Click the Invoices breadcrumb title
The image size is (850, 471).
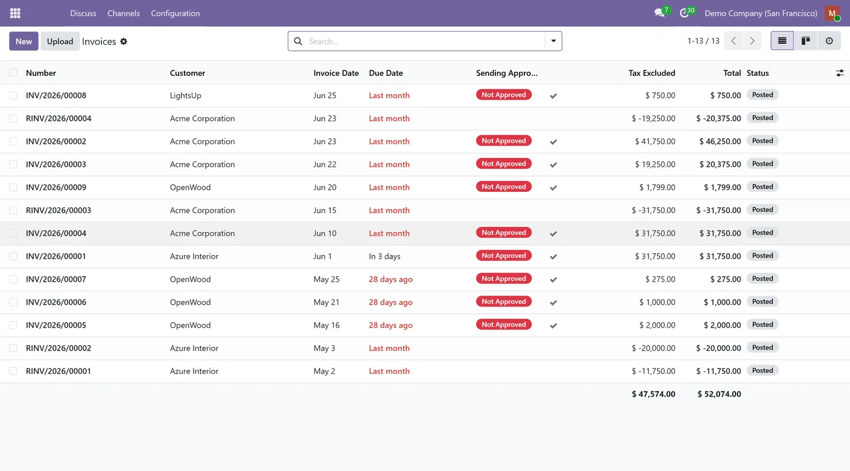pyautogui.click(x=99, y=41)
